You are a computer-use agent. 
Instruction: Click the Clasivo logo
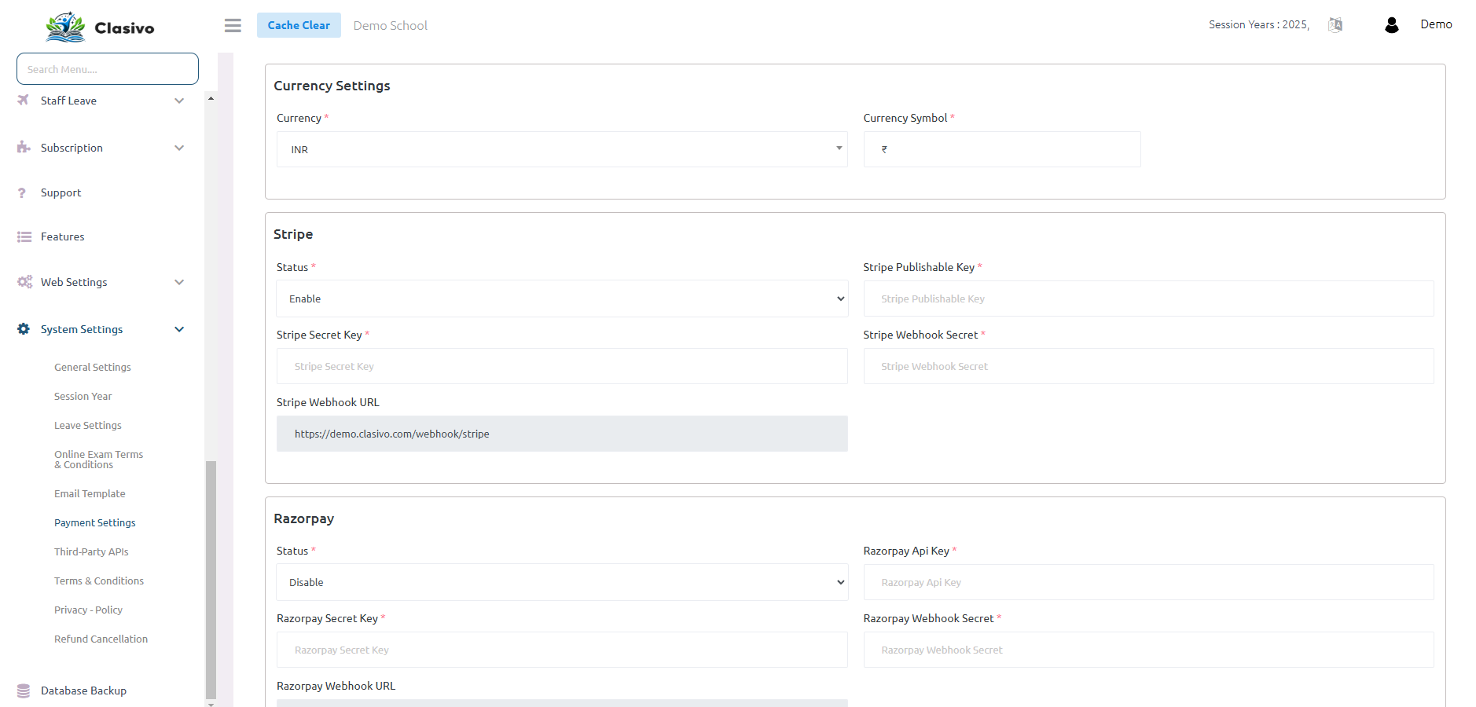click(100, 27)
